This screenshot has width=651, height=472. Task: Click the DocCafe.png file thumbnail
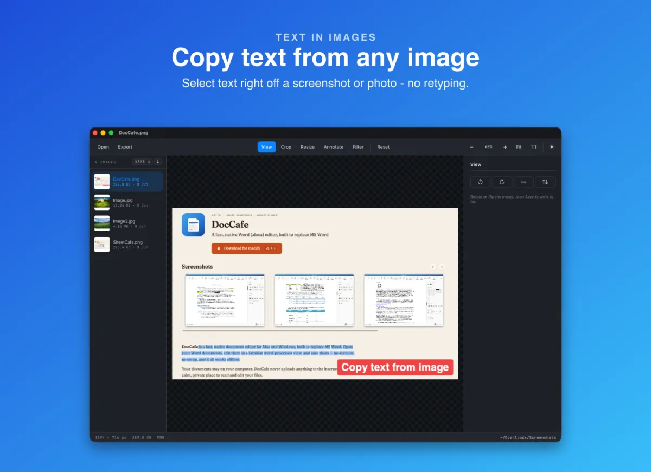coord(102,181)
